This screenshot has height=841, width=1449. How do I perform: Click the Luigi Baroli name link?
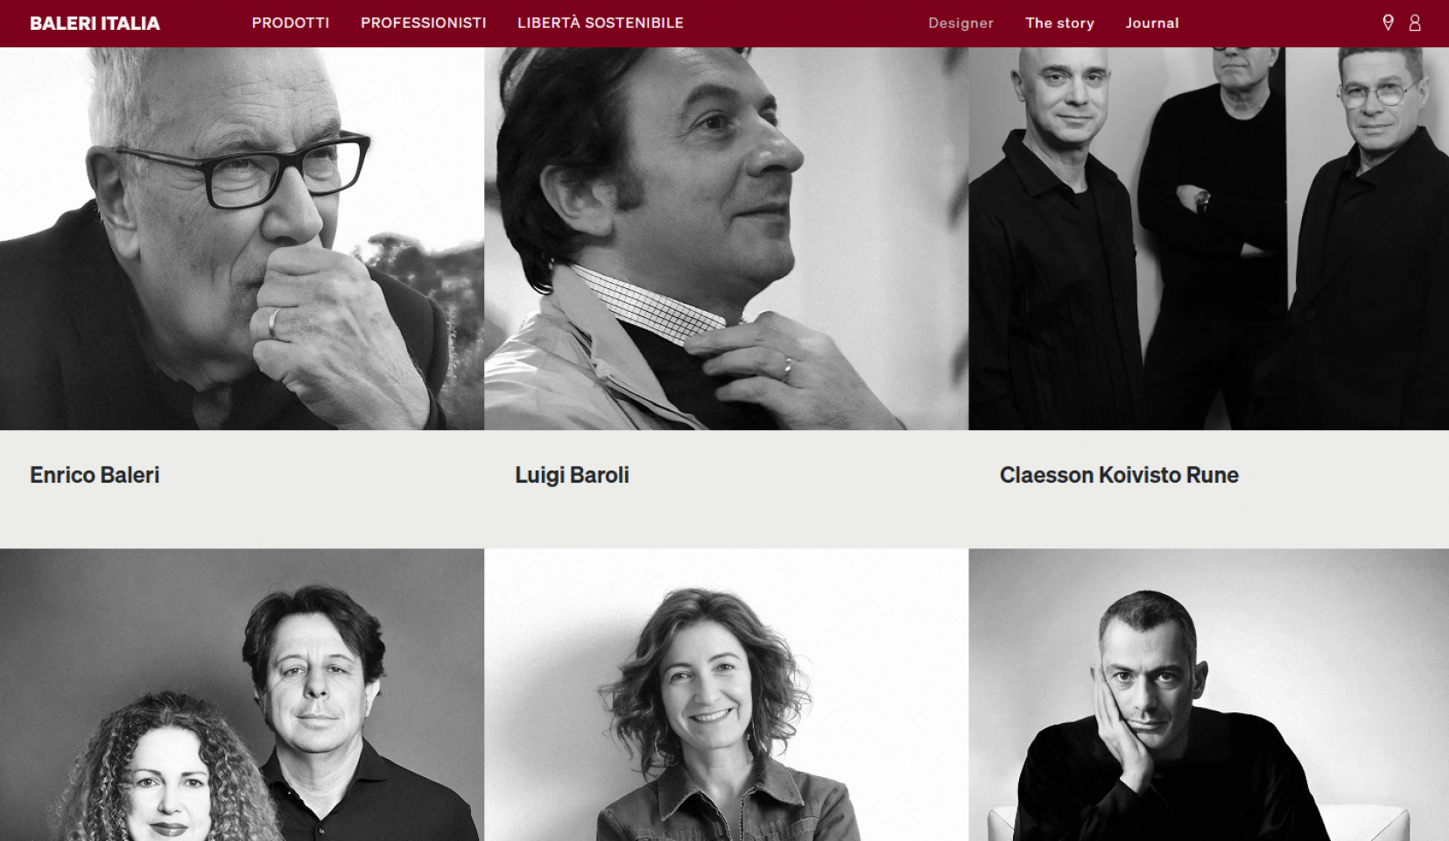[x=572, y=475]
